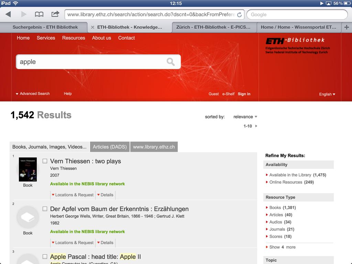Open title Der Apfel vom Baum der Erkenntnis
The height and width of the screenshot is (264, 352).
[x=119, y=209]
